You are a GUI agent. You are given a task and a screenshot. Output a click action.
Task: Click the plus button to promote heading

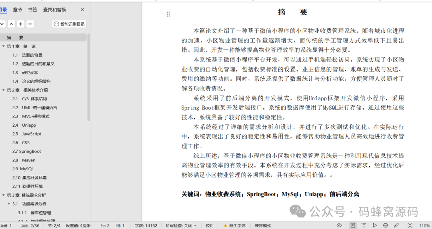[21, 24]
